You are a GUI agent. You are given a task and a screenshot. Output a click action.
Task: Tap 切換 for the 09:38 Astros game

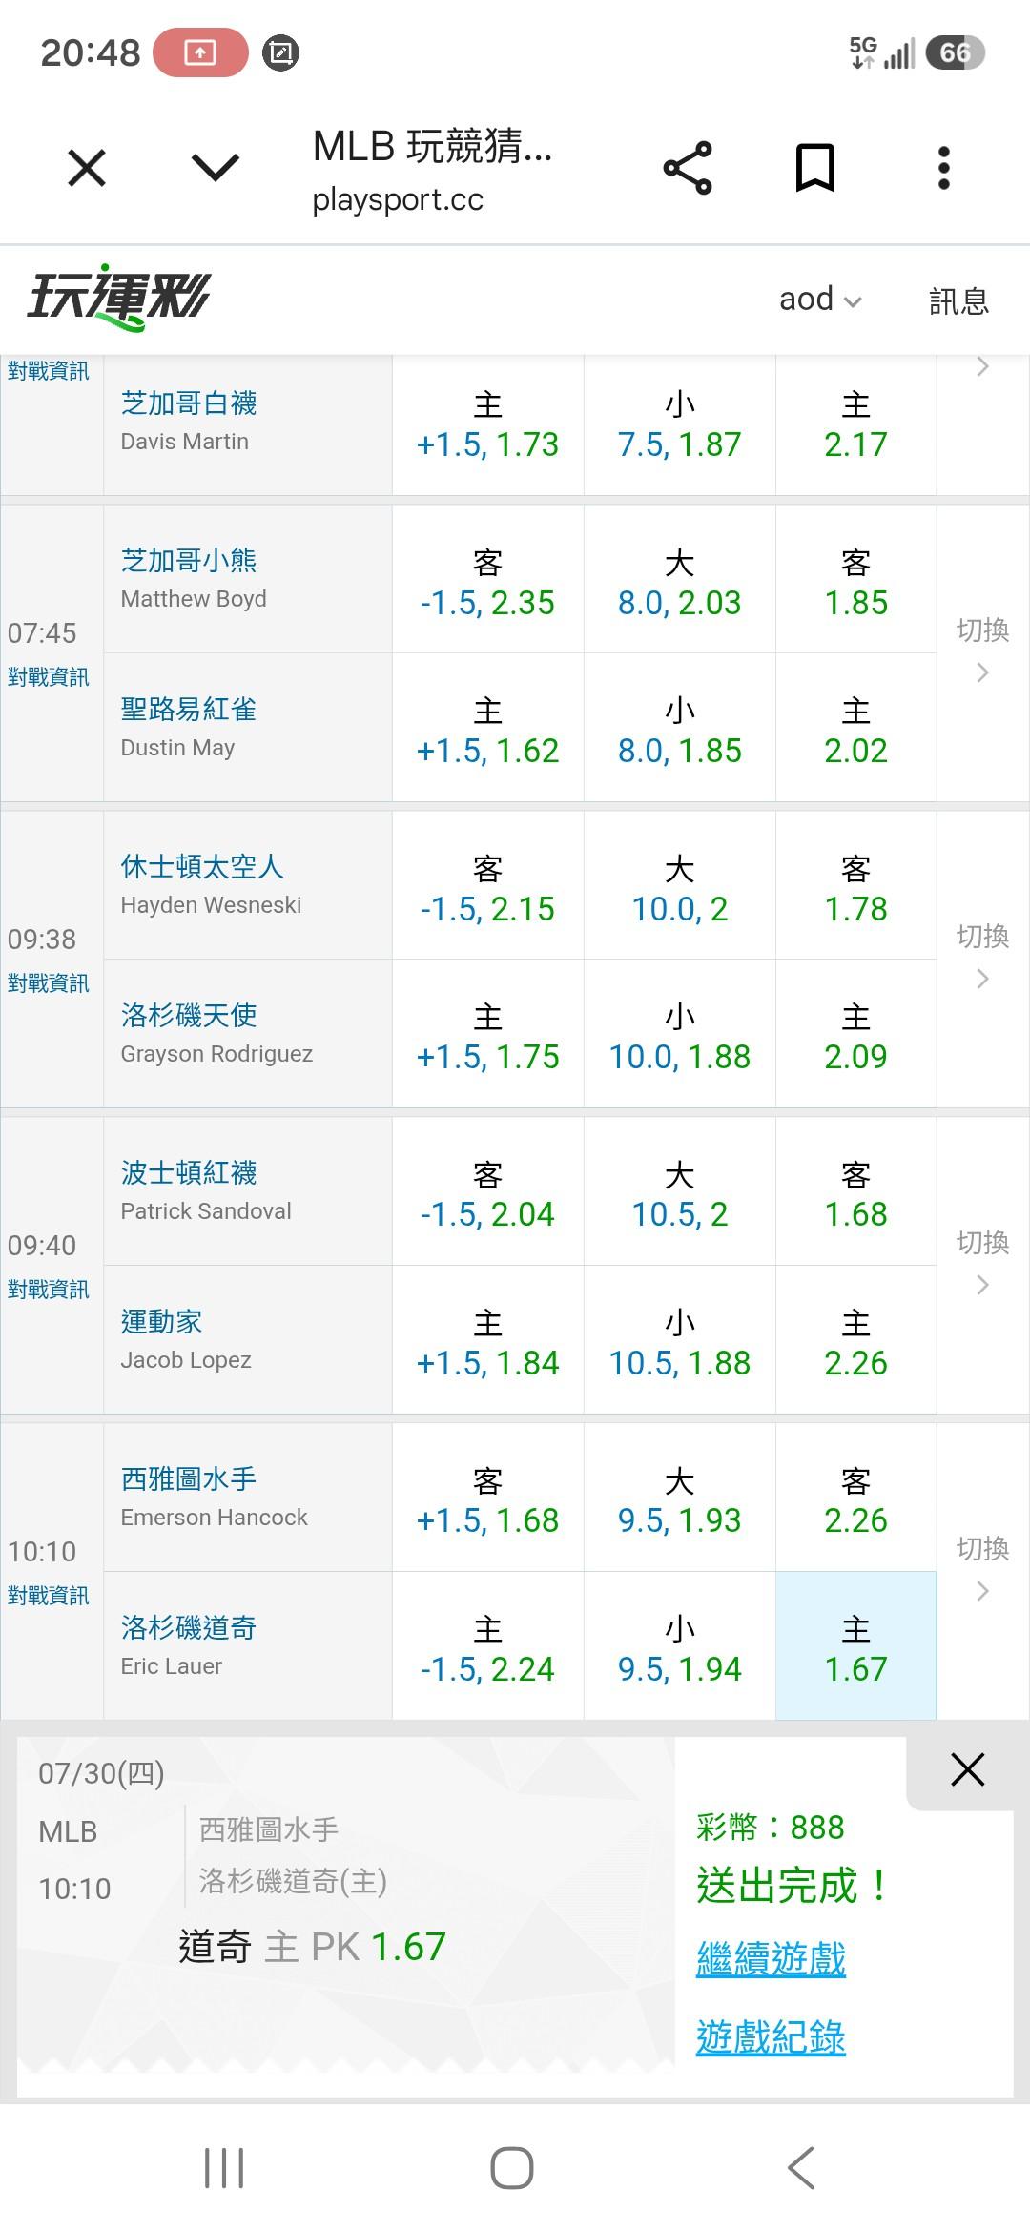[x=982, y=958]
